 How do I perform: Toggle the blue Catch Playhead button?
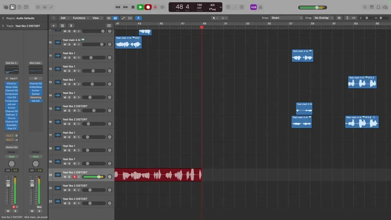pyautogui.click(x=138, y=18)
